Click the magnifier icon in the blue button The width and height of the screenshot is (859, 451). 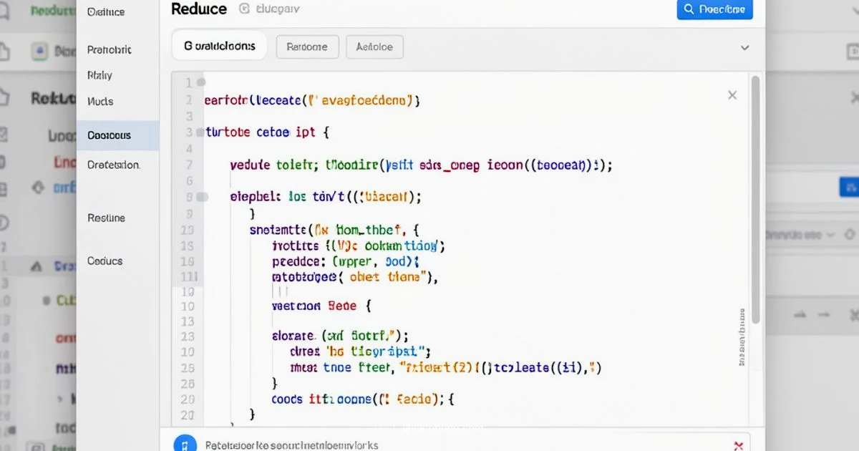pos(689,10)
